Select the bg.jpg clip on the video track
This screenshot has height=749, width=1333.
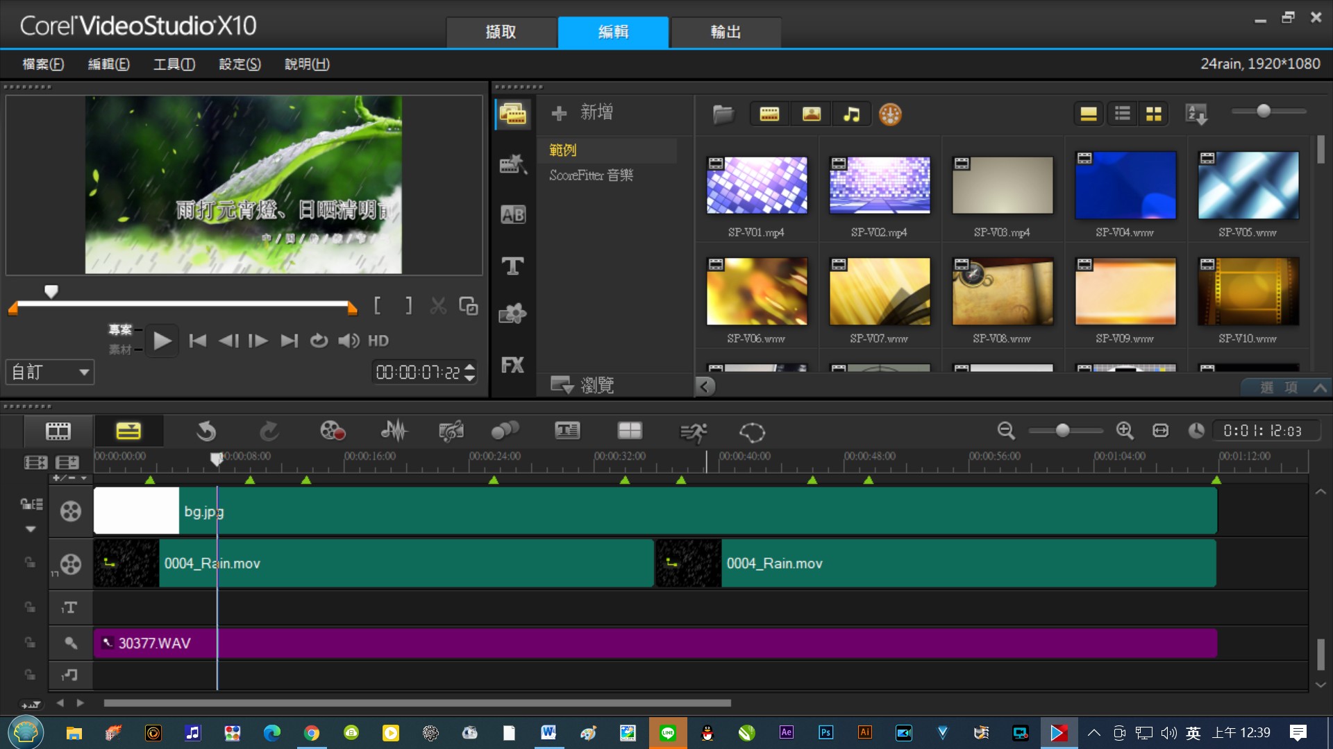click(655, 511)
